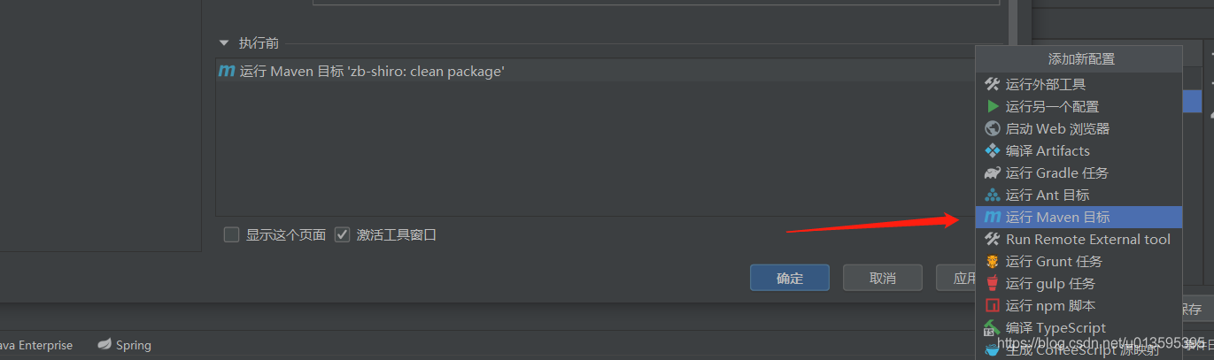Image resolution: width=1214 pixels, height=360 pixels.
Task: Click the wrench icon for 运行外部工具
Action: point(992,84)
